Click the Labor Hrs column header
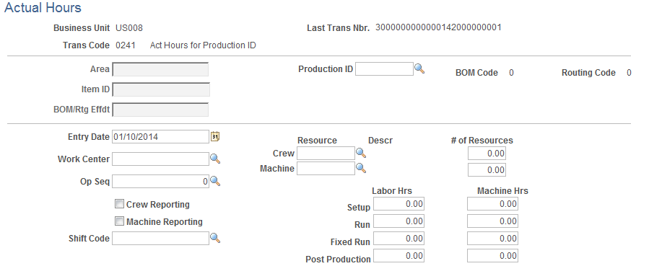649x279 pixels. pos(391,191)
